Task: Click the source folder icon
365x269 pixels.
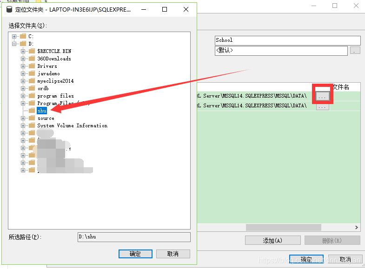Action: click(x=32, y=118)
